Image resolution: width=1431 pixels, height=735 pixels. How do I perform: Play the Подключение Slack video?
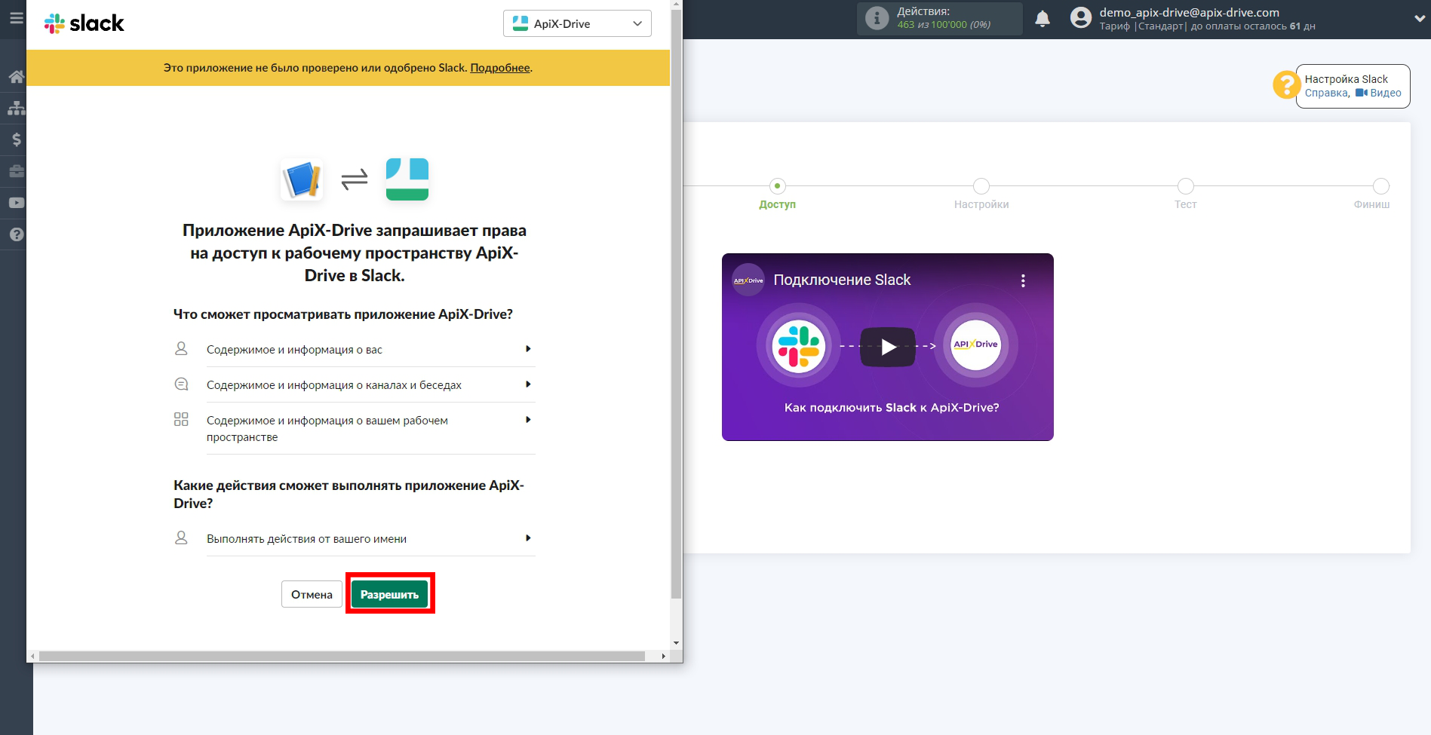(x=888, y=347)
